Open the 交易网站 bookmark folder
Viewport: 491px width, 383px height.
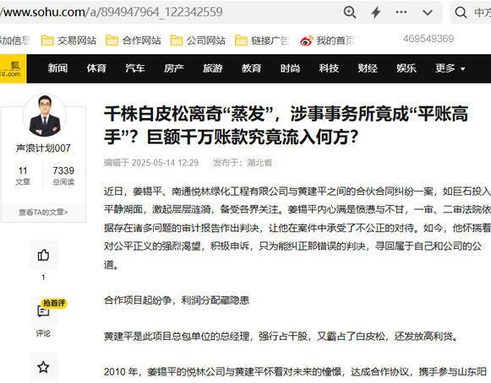69,40
